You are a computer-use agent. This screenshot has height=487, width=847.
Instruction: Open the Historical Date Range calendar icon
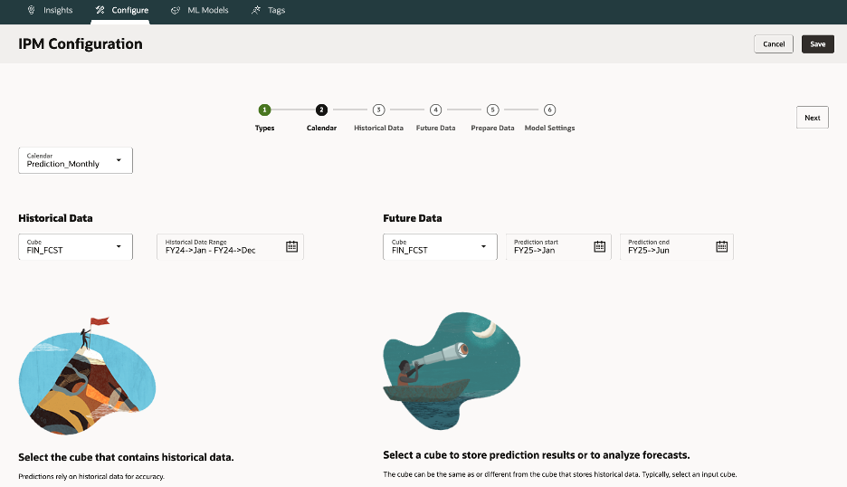[x=291, y=246]
